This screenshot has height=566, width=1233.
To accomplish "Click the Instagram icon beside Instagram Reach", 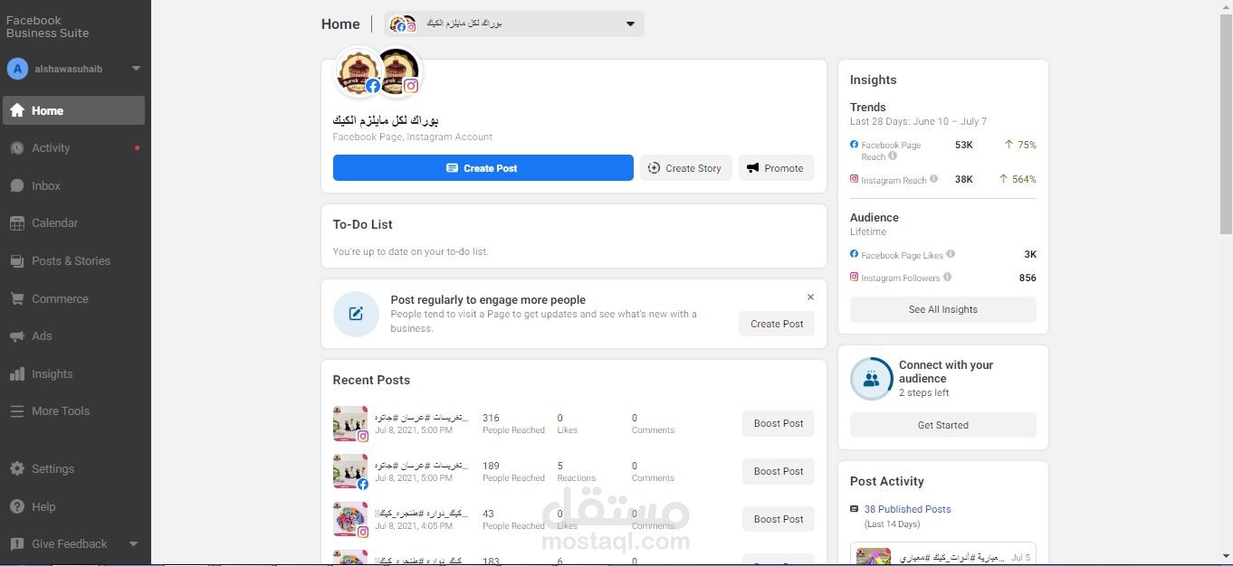I will (854, 179).
